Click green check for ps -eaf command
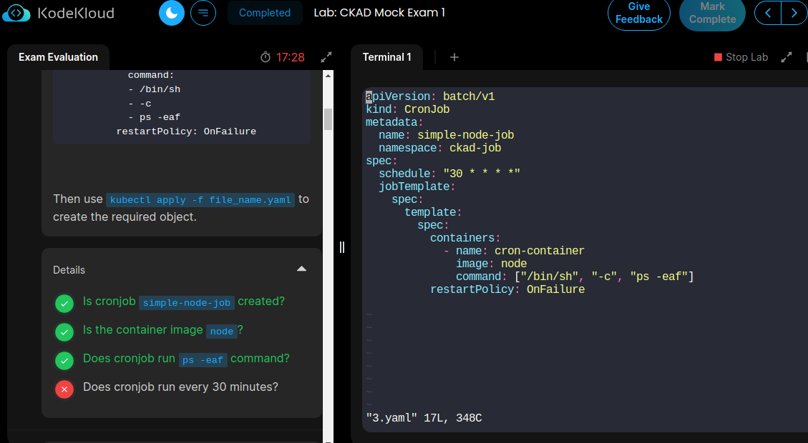 [64, 361]
